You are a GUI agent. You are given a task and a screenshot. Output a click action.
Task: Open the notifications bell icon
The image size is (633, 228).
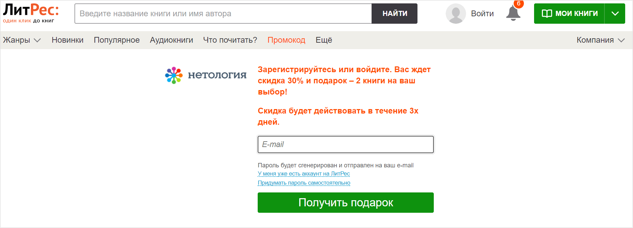(513, 14)
